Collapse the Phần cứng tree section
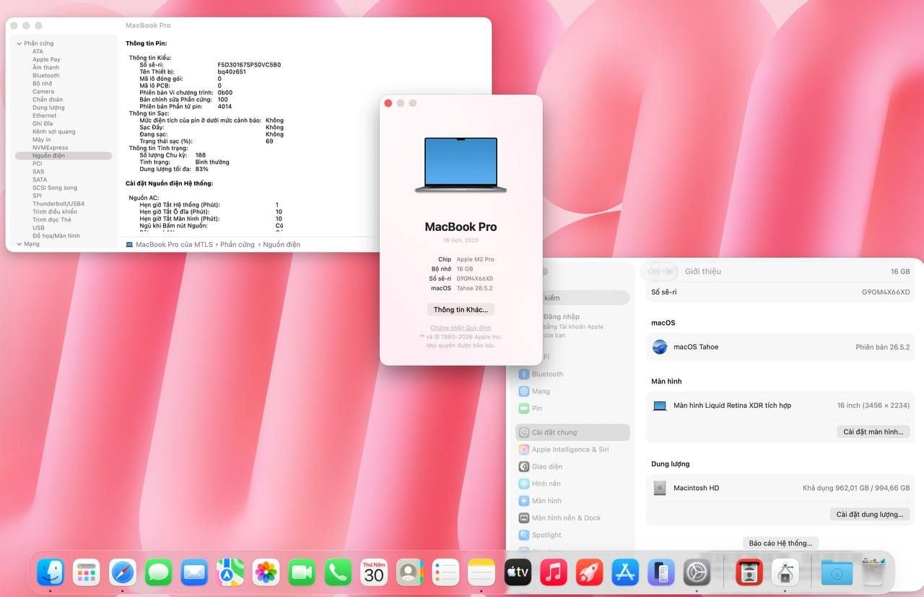Viewport: 924px width, 597px height. [19, 43]
